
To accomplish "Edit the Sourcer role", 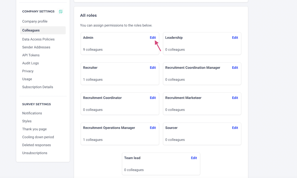I will pyautogui.click(x=235, y=128).
